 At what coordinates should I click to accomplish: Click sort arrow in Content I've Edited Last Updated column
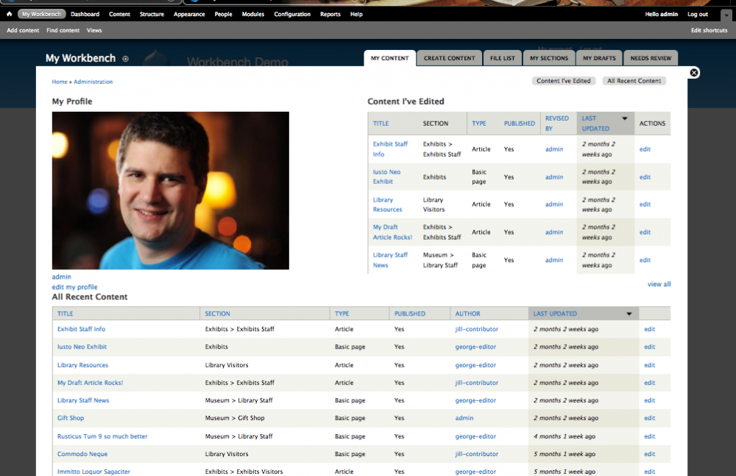pyautogui.click(x=625, y=118)
